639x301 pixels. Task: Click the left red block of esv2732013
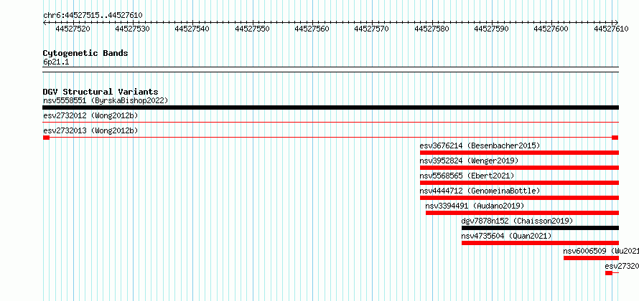coord(46,138)
